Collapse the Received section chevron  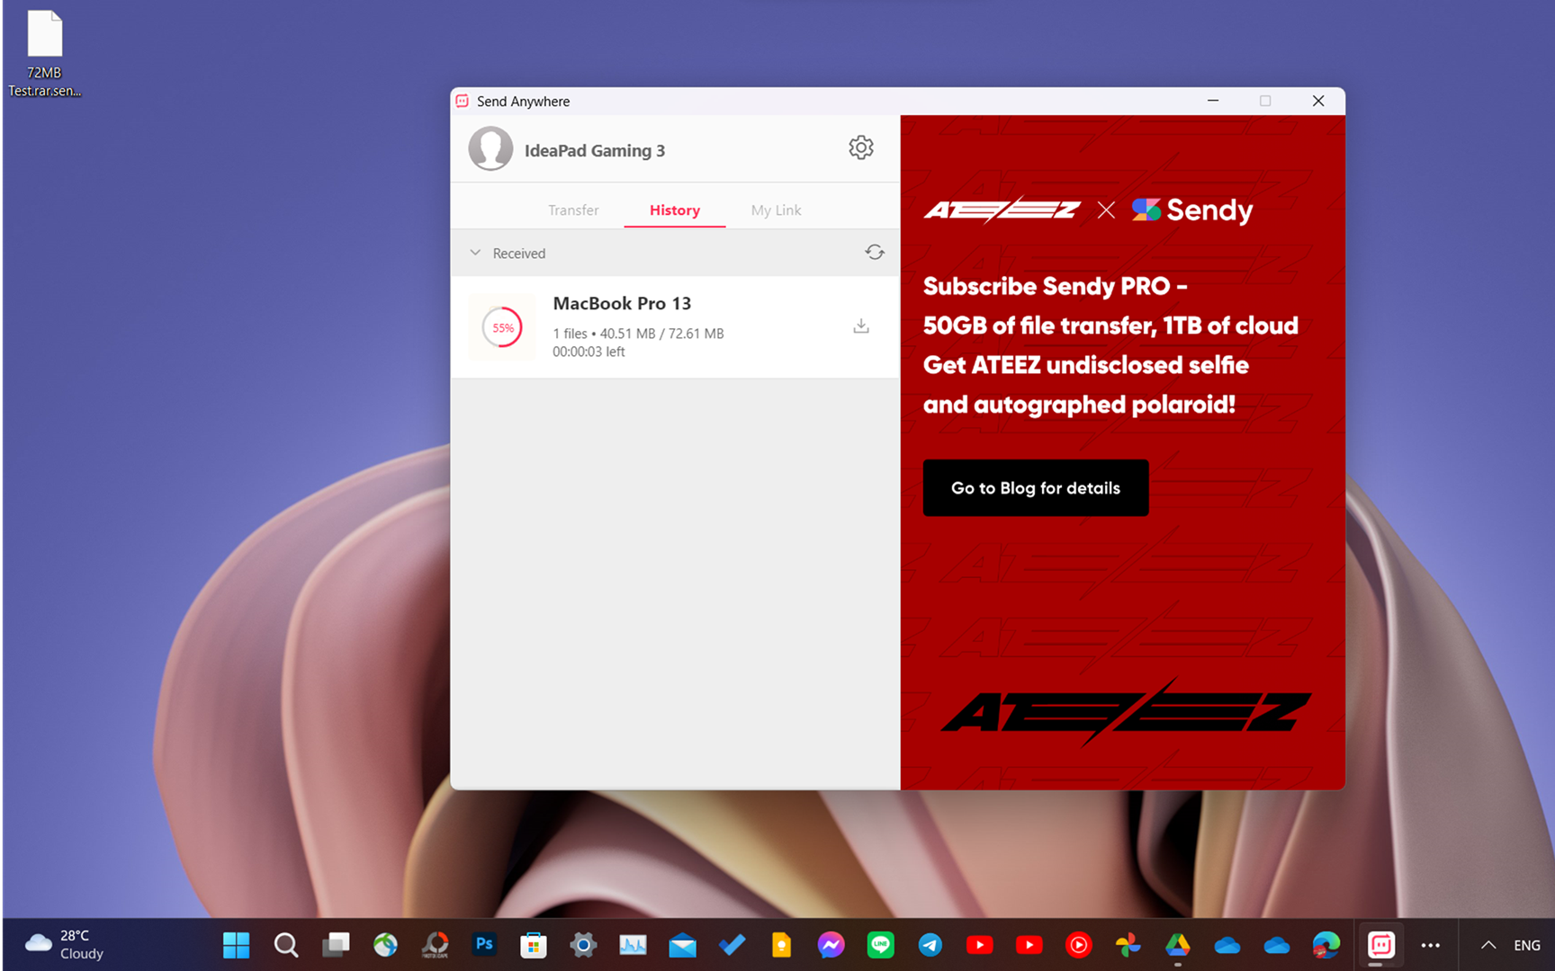pyautogui.click(x=475, y=253)
